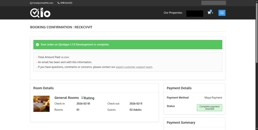
Task: Click the envelope icon in the top bar
Action: (x=31, y=3)
